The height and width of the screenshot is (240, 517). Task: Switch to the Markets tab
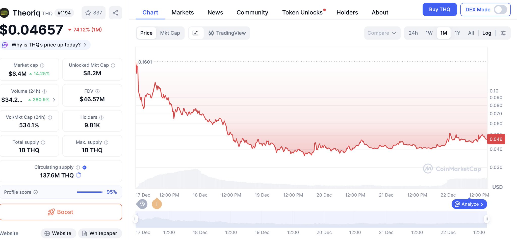click(x=183, y=12)
